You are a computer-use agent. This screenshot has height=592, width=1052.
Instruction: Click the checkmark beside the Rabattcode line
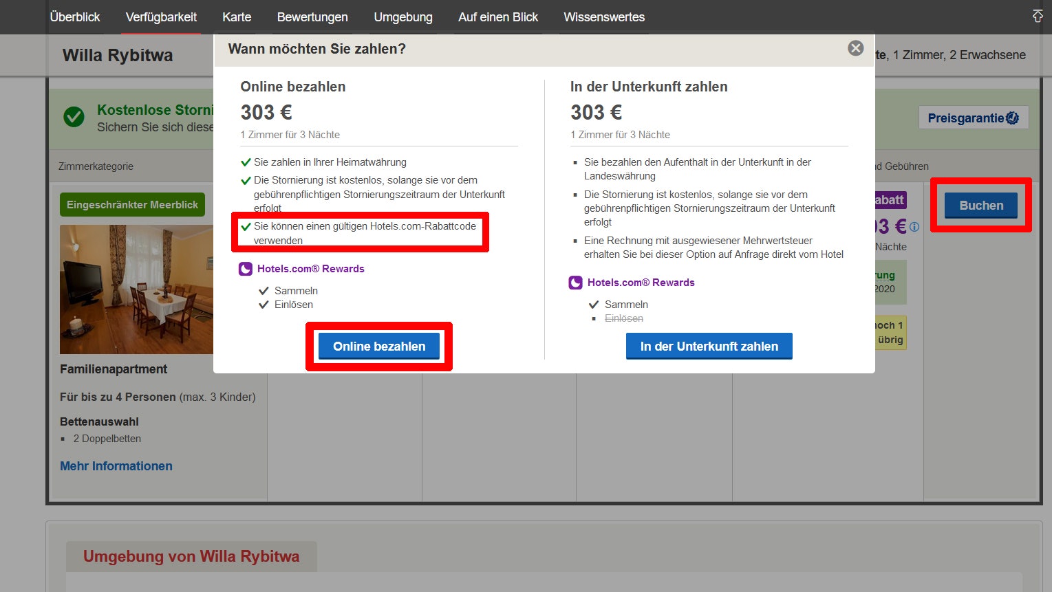tap(245, 226)
